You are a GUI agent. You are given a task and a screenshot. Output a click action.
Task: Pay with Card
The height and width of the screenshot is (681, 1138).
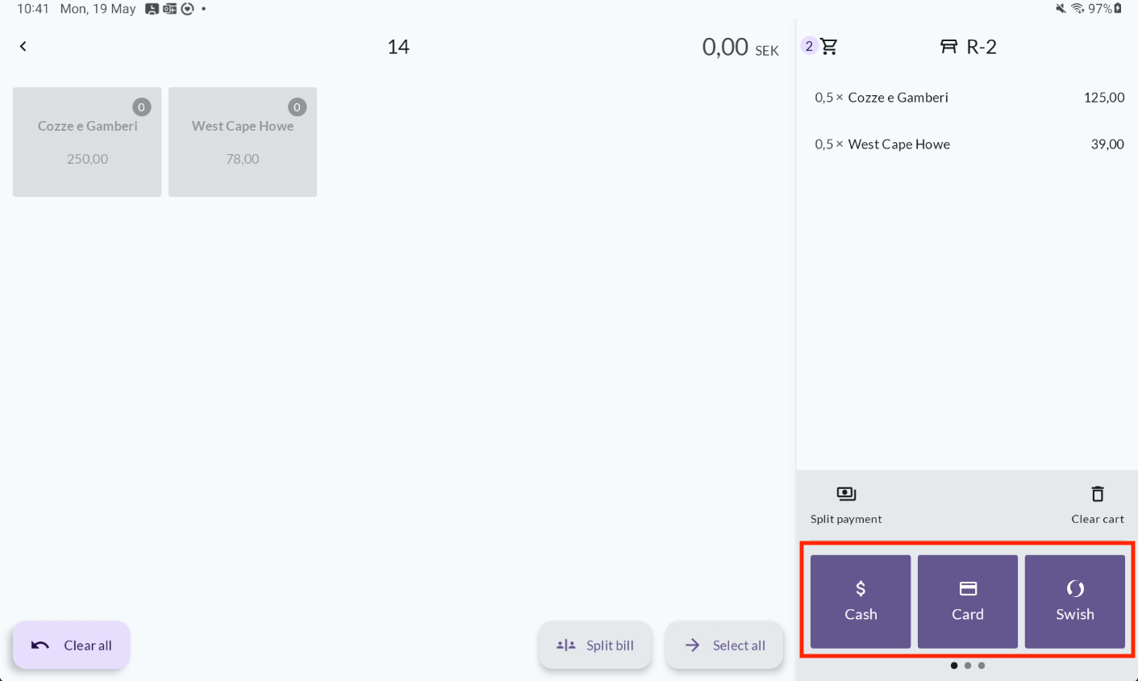tap(968, 601)
